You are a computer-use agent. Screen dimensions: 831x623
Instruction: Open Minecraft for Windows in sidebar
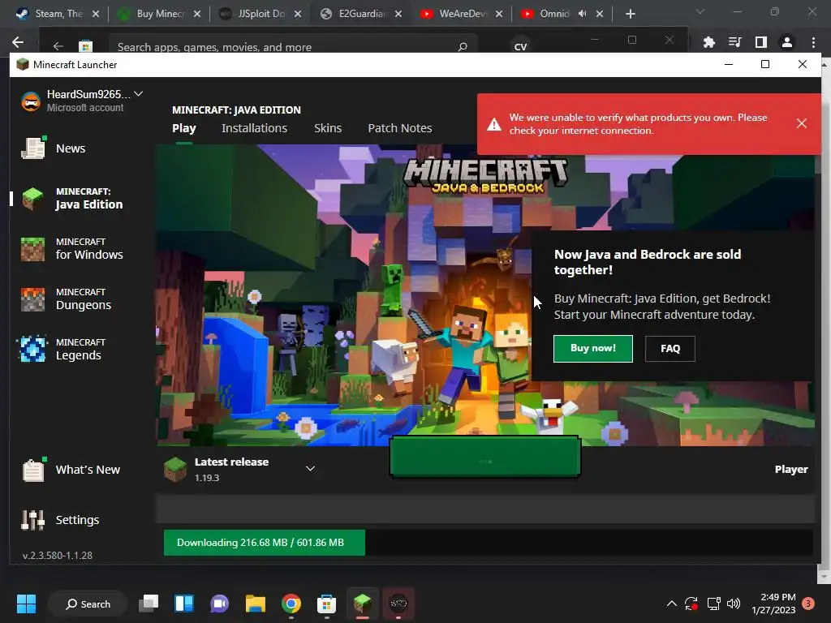click(72, 249)
